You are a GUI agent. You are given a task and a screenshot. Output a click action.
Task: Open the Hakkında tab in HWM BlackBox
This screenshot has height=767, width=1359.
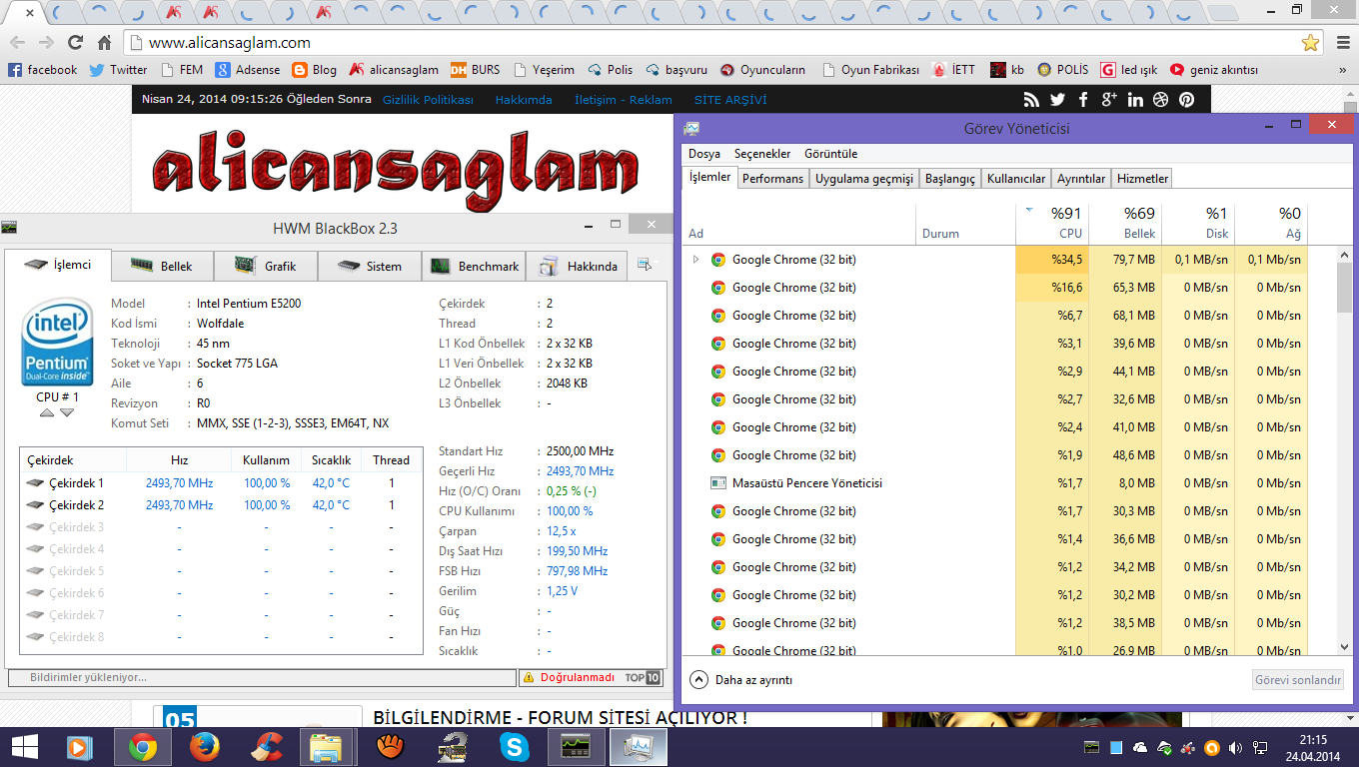point(579,266)
